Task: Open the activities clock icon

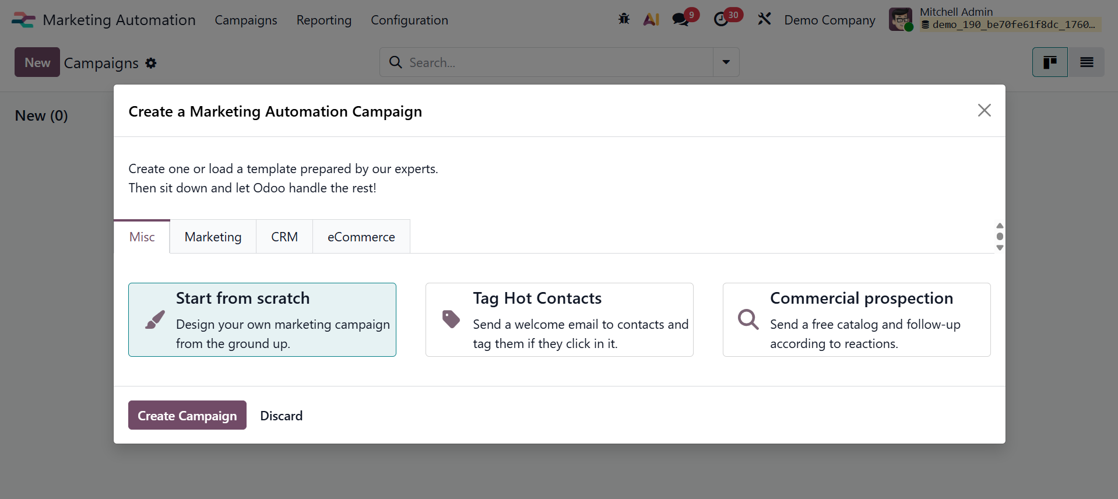Action: [x=721, y=19]
